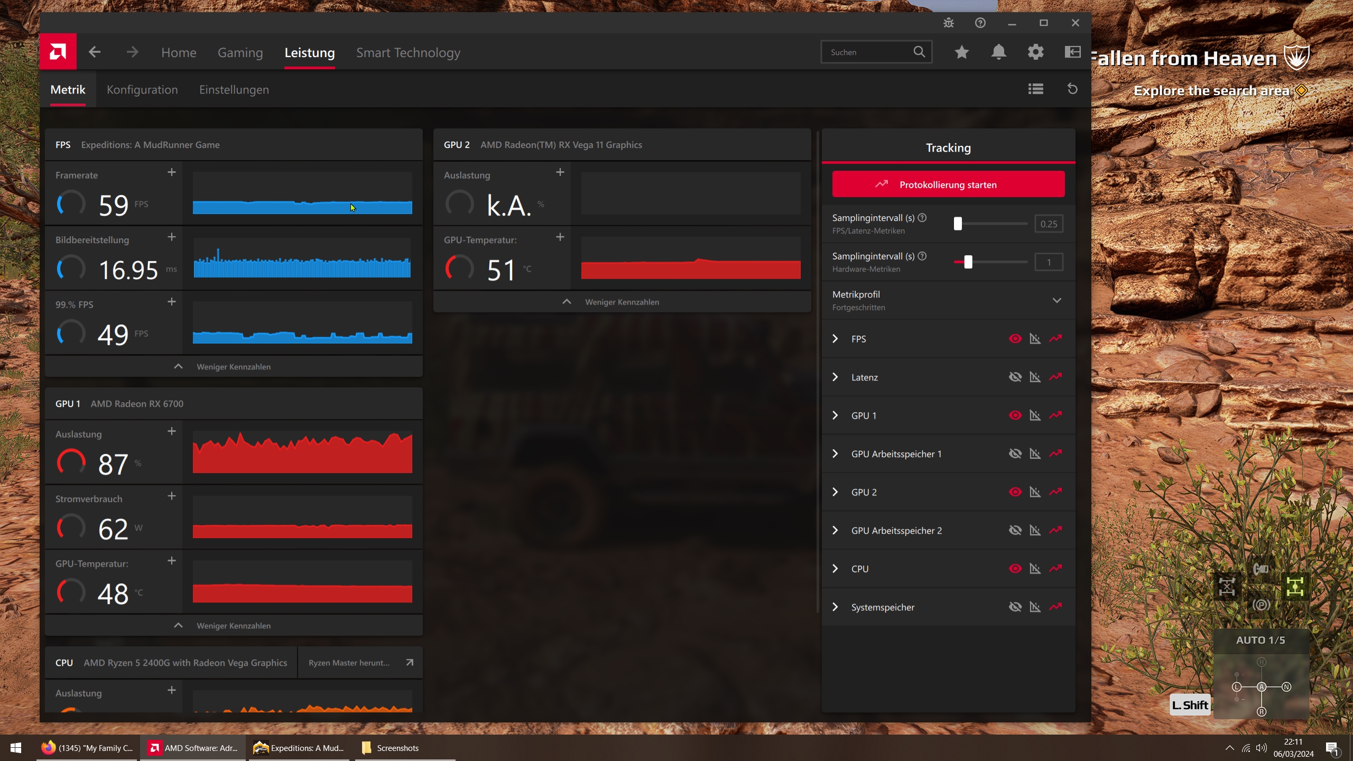Open the Metrikprofil dropdown
The image size is (1353, 761).
pos(1057,300)
